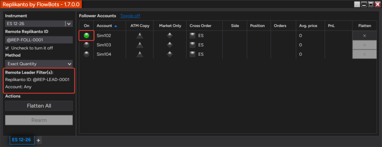Select the Sim102 account name
The image size is (382, 147).
click(104, 36)
